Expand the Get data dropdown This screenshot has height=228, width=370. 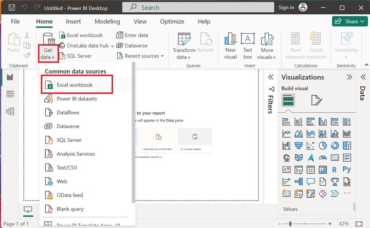pyautogui.click(x=48, y=54)
